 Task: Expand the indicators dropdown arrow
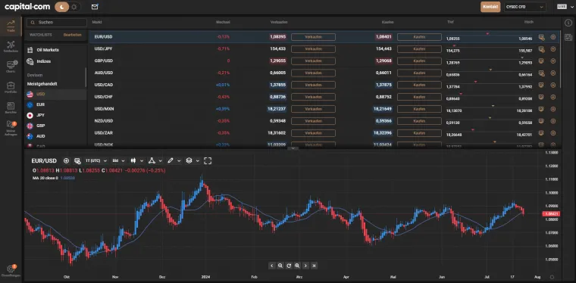[160, 160]
